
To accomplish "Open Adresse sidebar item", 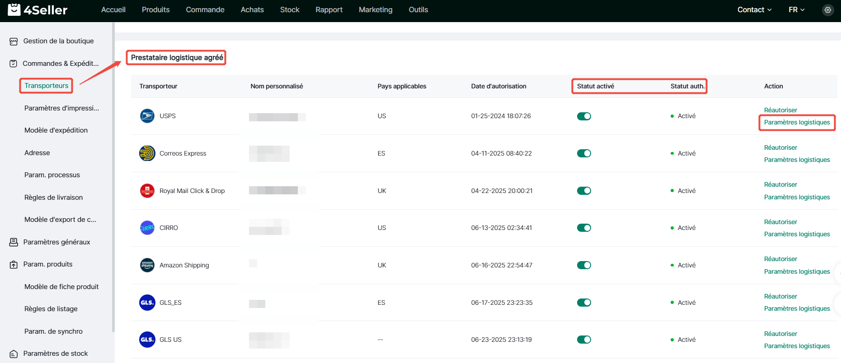I will (x=37, y=153).
